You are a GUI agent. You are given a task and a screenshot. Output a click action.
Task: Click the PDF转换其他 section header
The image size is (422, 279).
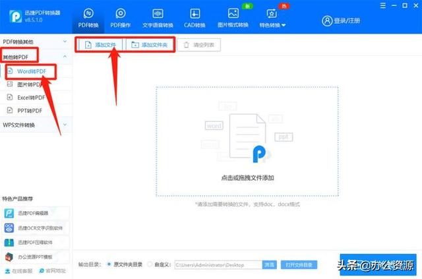coord(36,42)
